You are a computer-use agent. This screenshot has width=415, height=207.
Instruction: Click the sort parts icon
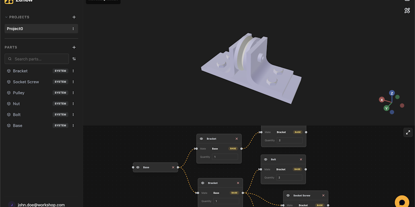point(74,59)
